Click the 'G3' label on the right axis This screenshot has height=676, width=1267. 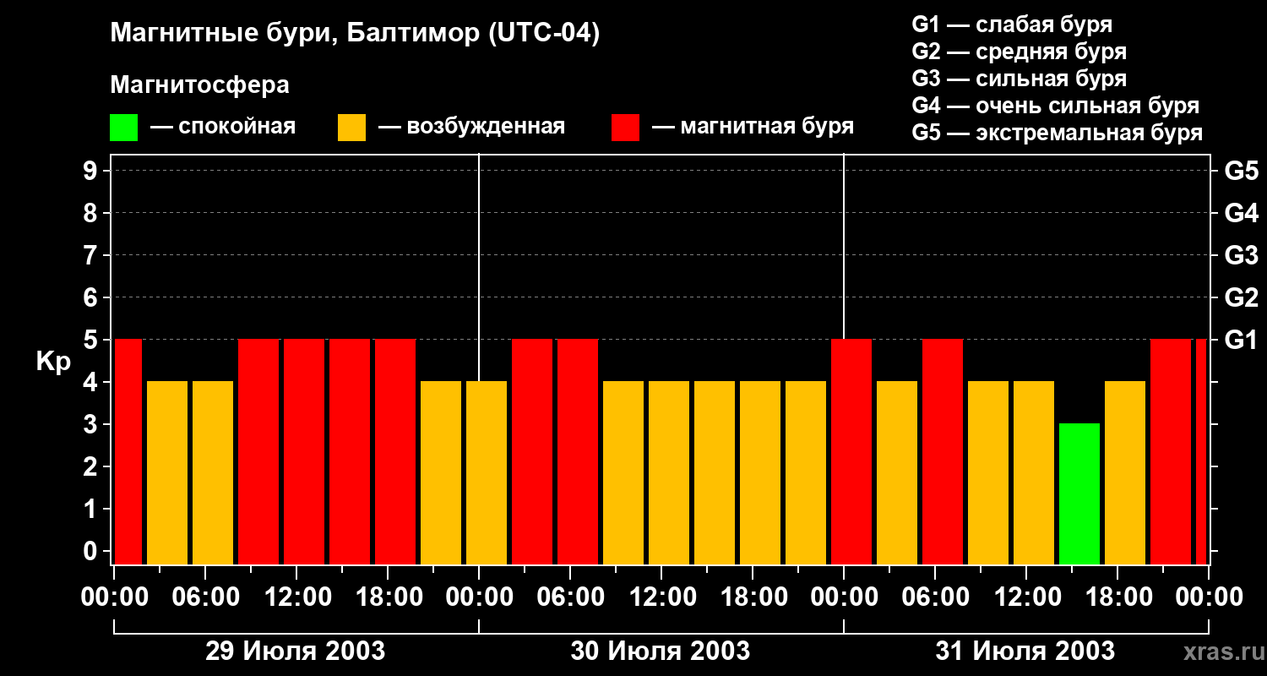click(1241, 255)
